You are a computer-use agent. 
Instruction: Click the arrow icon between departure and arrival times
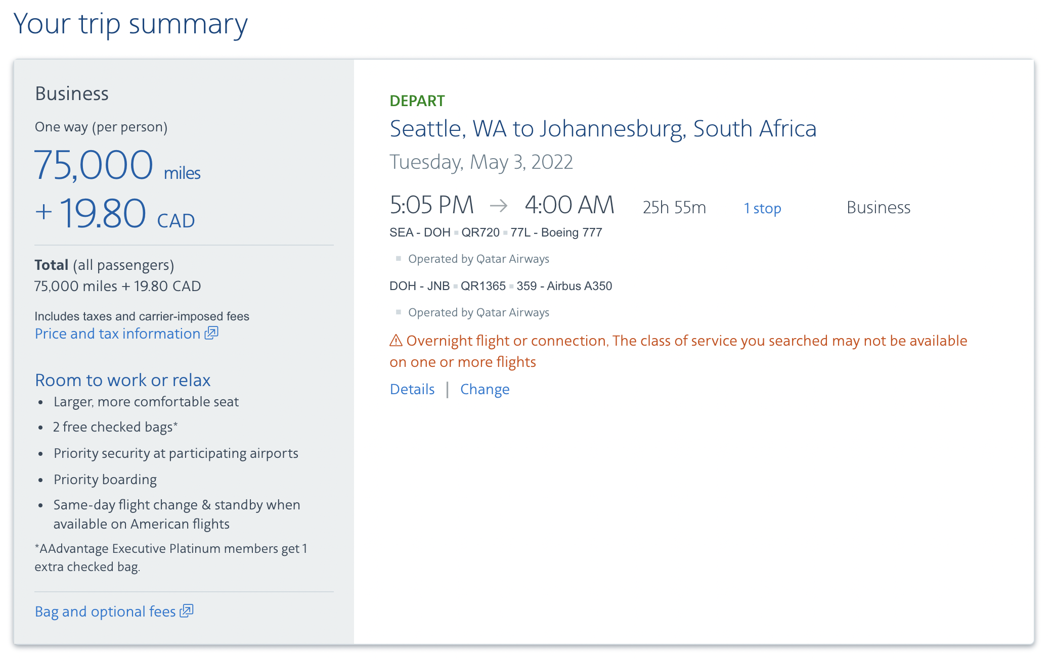point(499,205)
